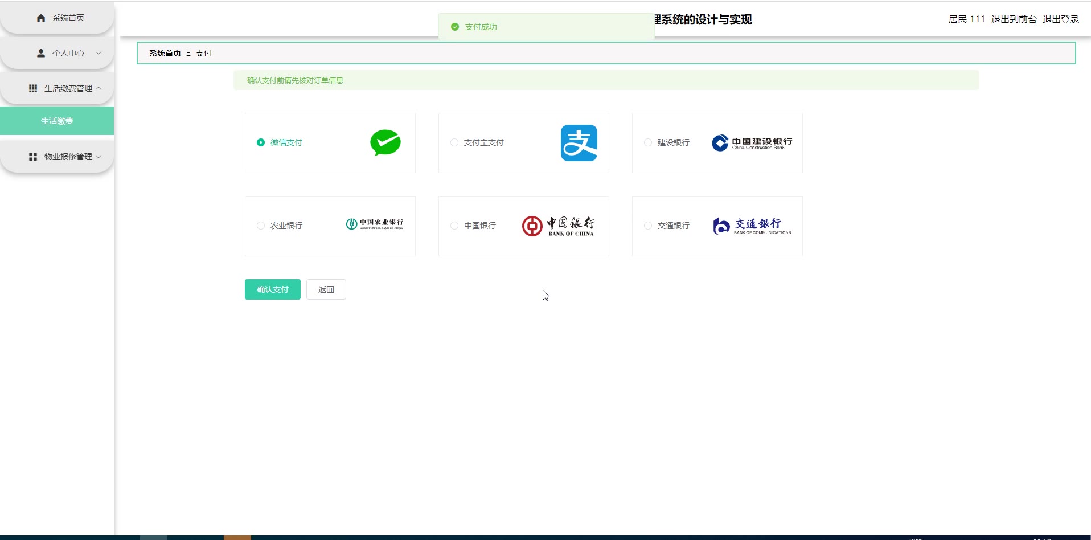
Task: Open the 个人中心 sidebar menu
Action: 57,53
